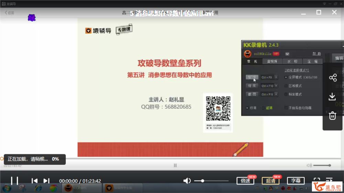
Task: Mute sound via player speaker icon
Action: (187, 181)
